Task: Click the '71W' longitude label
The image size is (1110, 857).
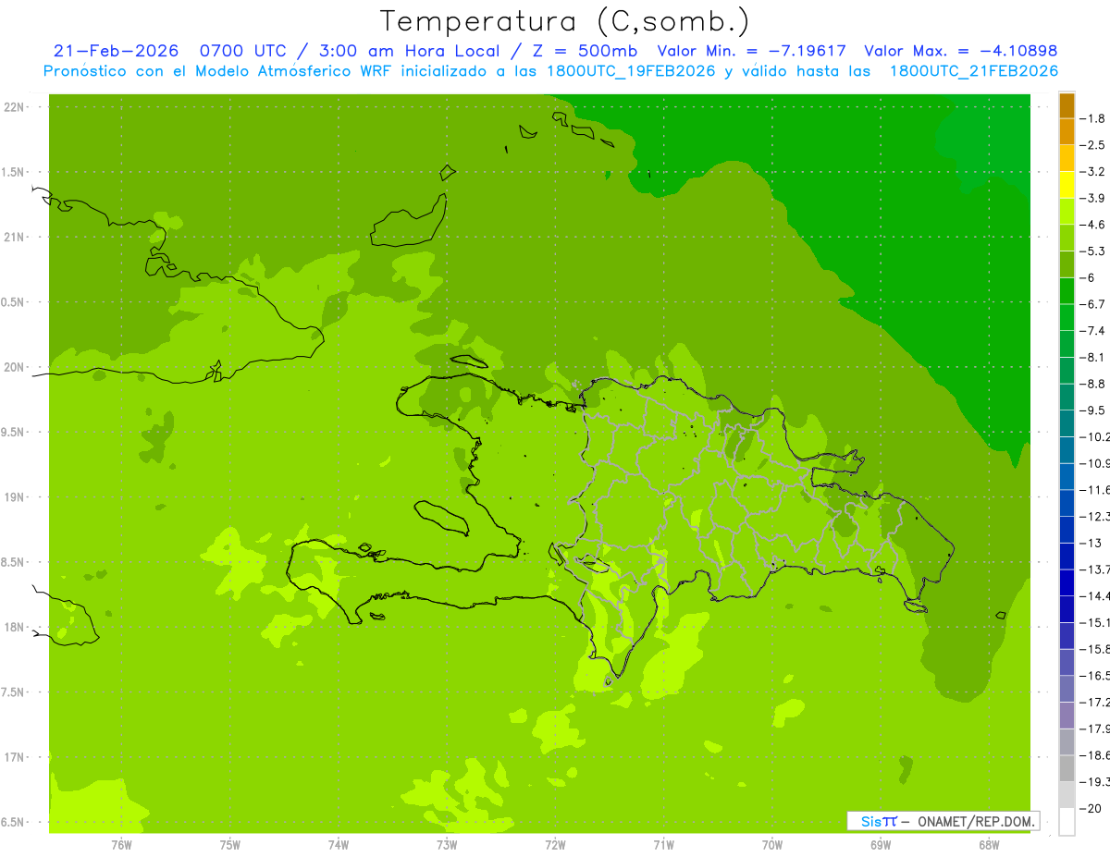Action: coord(663,845)
